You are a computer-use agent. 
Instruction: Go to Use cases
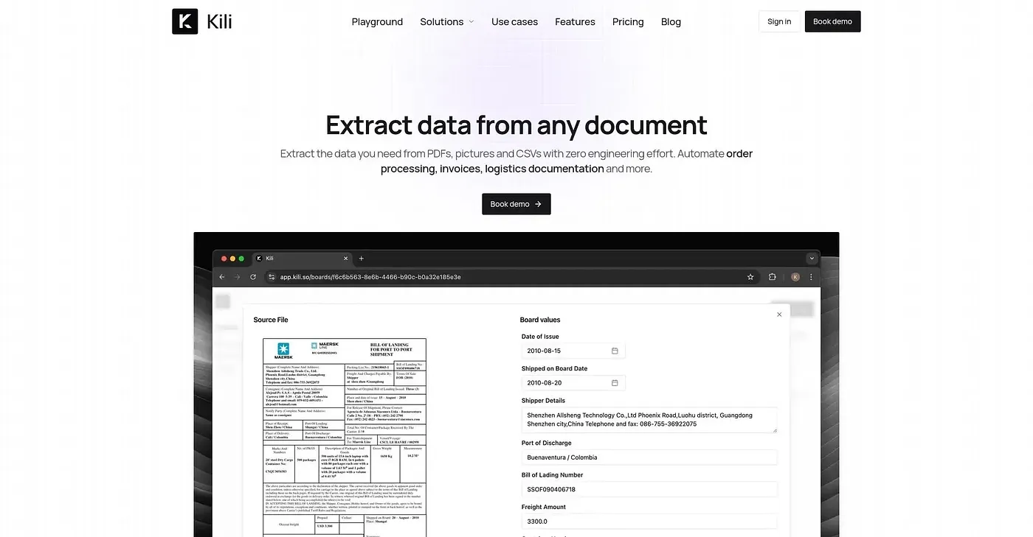tap(514, 21)
